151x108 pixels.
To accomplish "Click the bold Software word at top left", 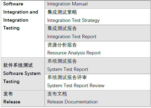I will click(13, 4).
